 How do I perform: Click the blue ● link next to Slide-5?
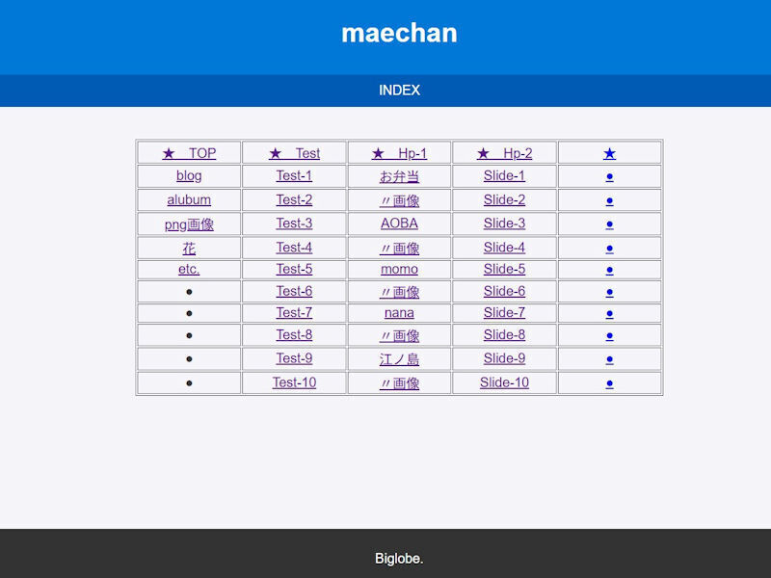[x=609, y=268]
